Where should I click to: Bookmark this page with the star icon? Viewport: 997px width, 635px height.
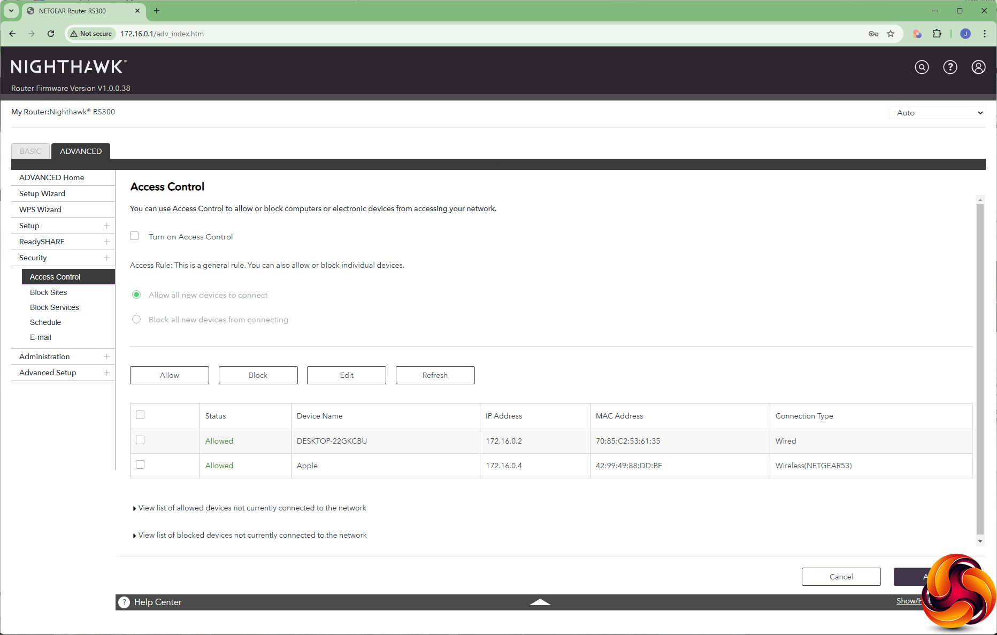[x=891, y=34]
